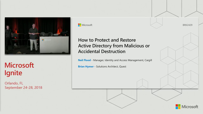The width and height of the screenshot is (203, 114).
Task: Click the Microsoft logo on the slide
Action: point(85,25)
